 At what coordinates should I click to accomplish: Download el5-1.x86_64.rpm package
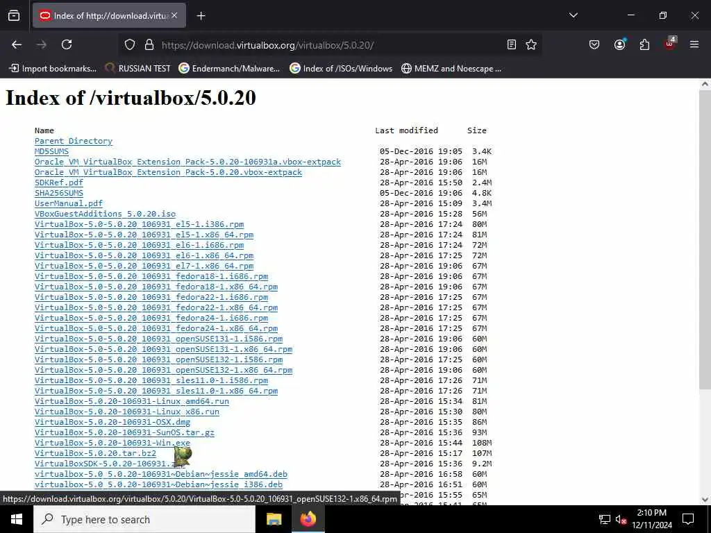point(144,235)
